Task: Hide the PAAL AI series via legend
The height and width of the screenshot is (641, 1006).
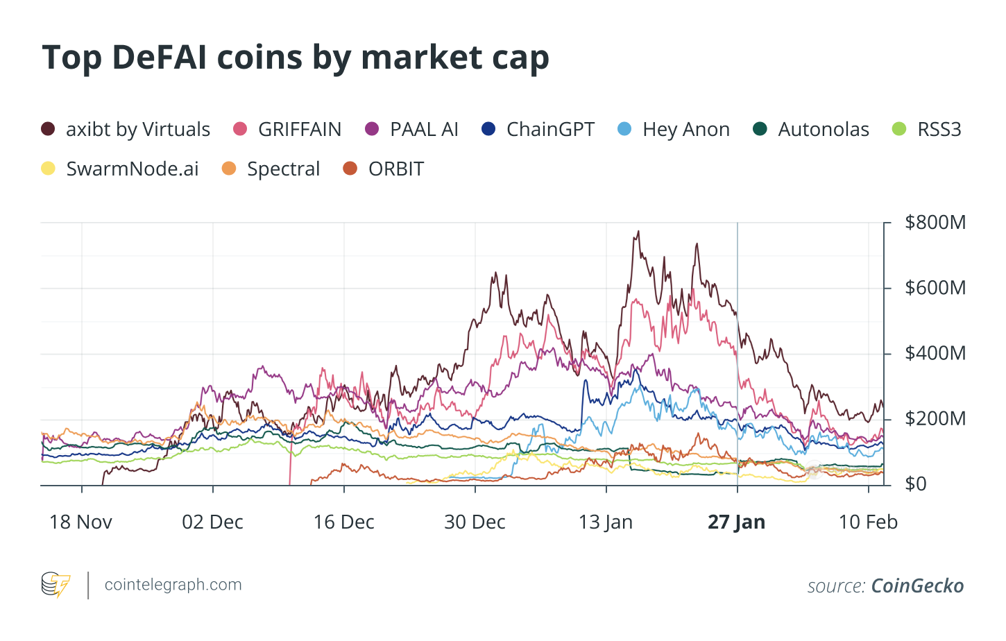Action: [x=423, y=130]
